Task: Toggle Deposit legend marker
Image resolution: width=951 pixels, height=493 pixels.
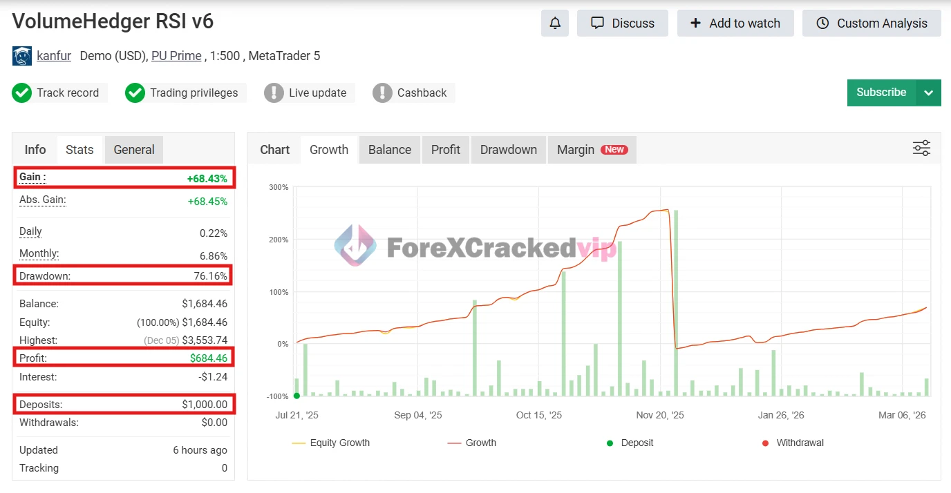Action: pyautogui.click(x=630, y=443)
